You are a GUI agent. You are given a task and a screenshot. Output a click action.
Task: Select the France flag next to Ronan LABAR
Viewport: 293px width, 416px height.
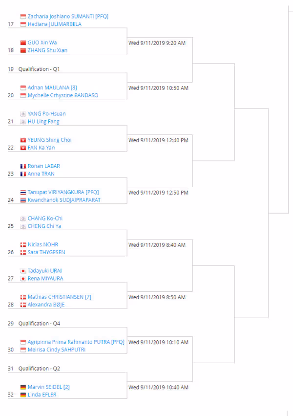click(23, 166)
